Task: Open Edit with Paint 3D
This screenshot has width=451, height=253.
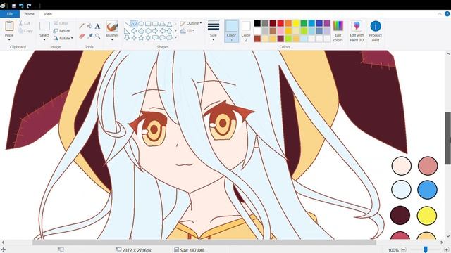Action: tap(357, 31)
